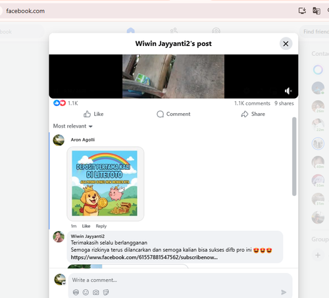Image resolution: width=329 pixels, height=298 pixels.
Task: Click the comments scrollbar
Action: pyautogui.click(x=294, y=157)
